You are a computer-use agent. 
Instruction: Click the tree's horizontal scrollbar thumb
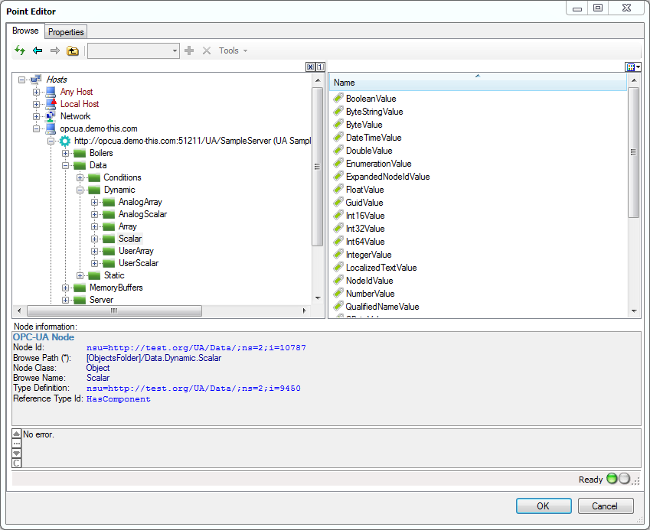tap(114, 311)
